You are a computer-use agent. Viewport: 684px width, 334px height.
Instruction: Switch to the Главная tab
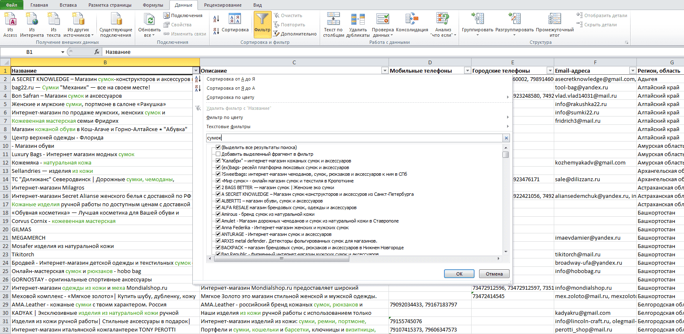point(39,5)
